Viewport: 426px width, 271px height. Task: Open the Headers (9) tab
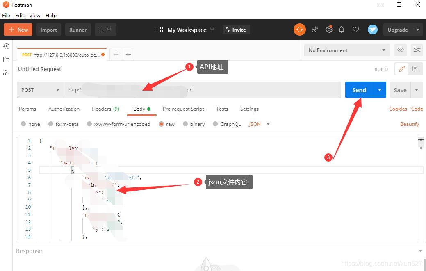[105, 109]
